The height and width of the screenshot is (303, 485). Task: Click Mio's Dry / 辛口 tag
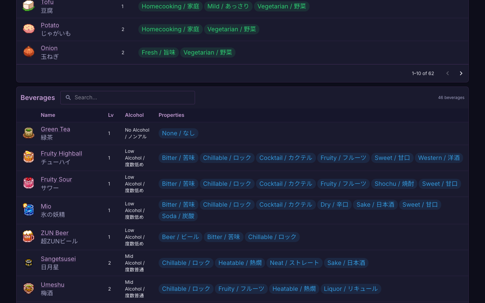tap(334, 205)
